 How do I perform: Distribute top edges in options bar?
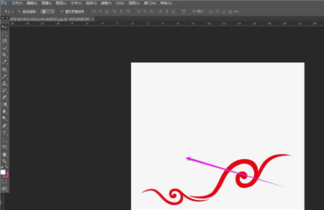point(139,11)
